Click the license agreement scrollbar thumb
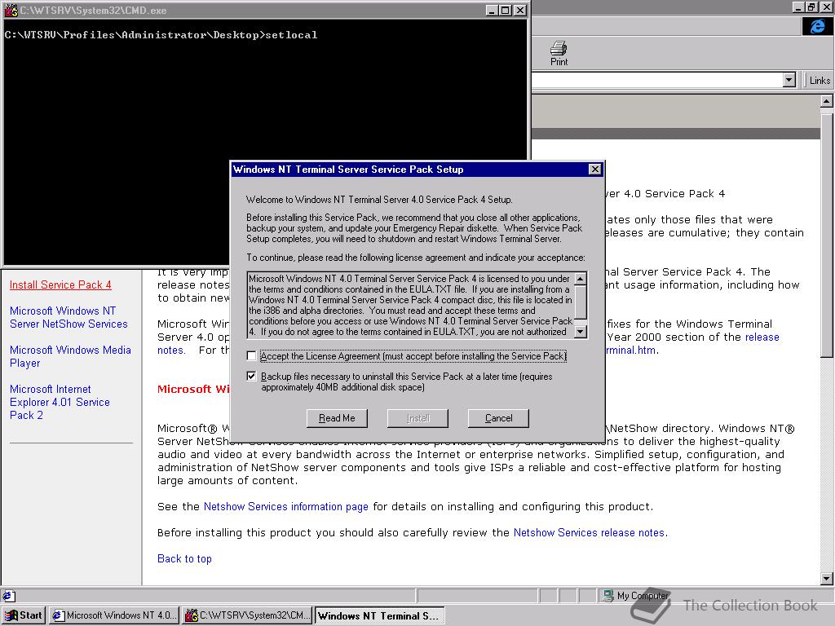Viewport: 835px width, 626px height. (x=581, y=302)
